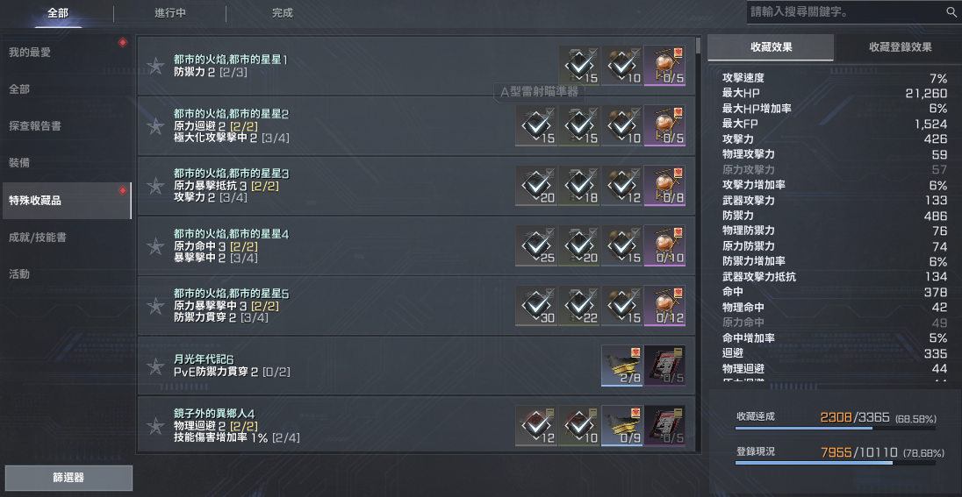Switch to the 完成 tab
The image size is (962, 497).
click(283, 13)
